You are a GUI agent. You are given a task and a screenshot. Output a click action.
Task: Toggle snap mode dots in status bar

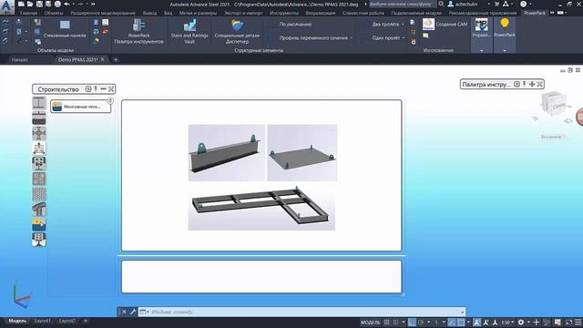(x=396, y=322)
